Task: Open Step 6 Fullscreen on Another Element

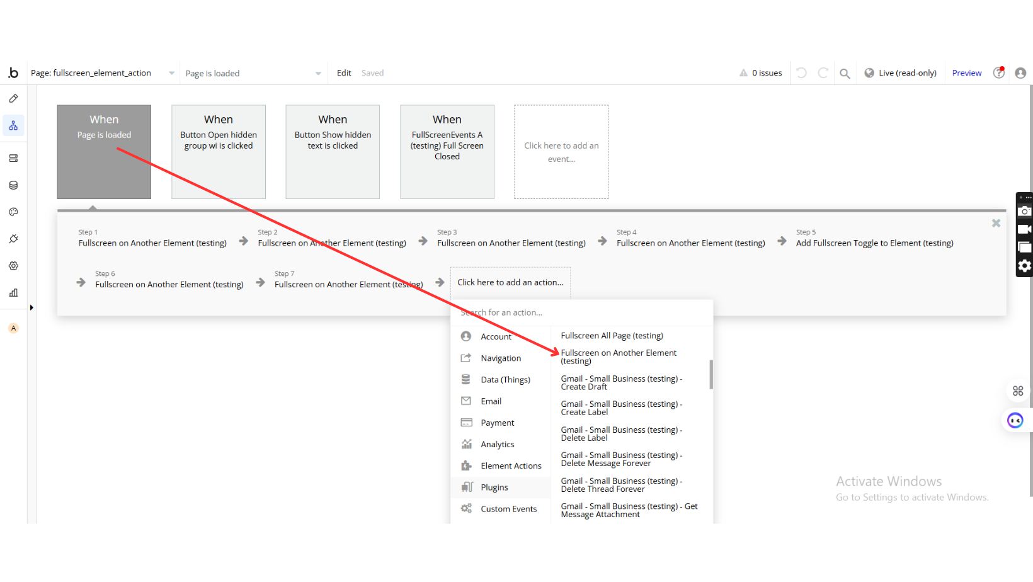Action: pos(169,280)
